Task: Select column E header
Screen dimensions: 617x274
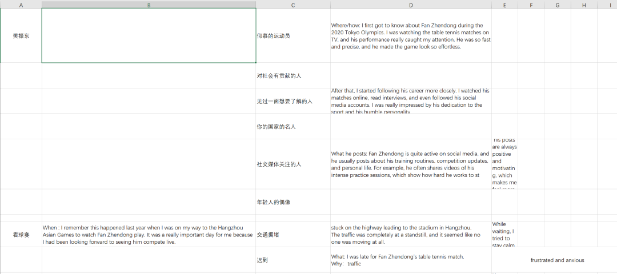Action: [x=504, y=5]
